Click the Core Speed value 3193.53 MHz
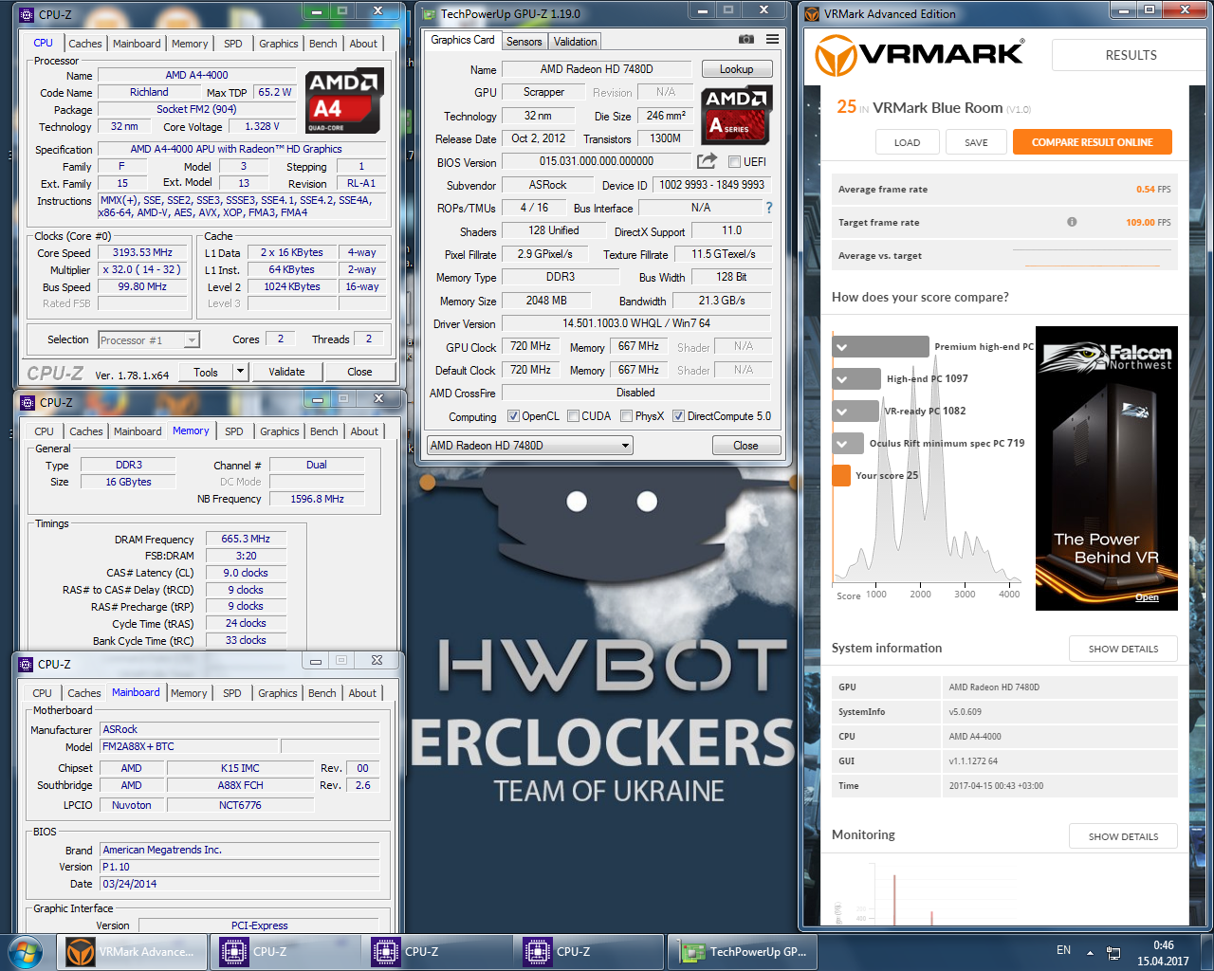Screen dimensions: 1214x971 pyautogui.click(x=142, y=253)
